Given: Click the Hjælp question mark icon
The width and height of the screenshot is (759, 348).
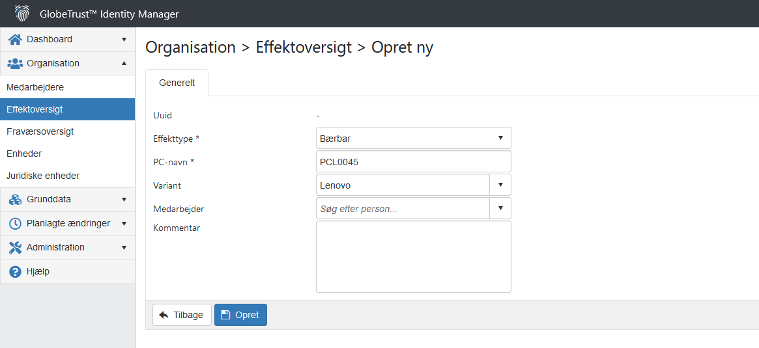Looking at the screenshot, I should (16, 272).
